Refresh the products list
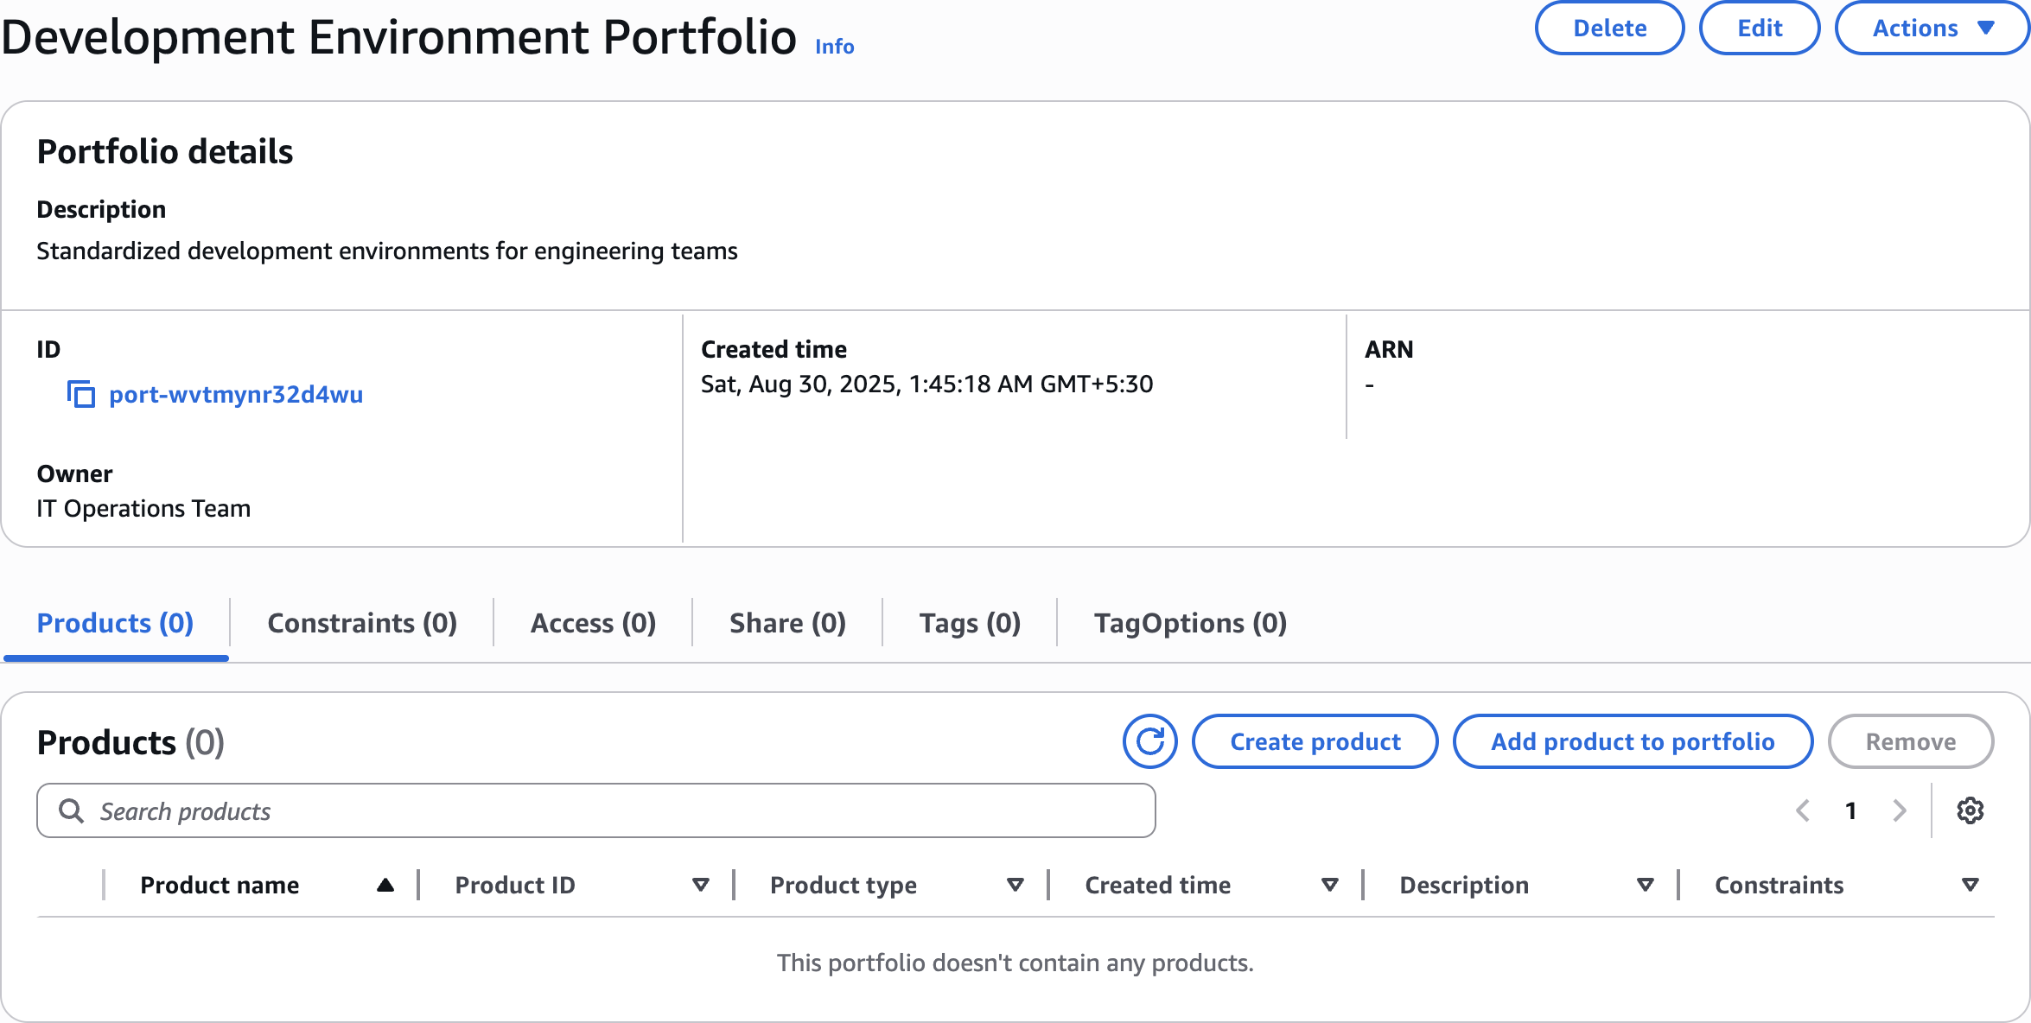This screenshot has height=1023, width=2031. coord(1149,741)
